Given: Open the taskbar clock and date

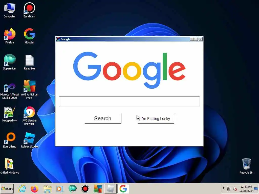Looking at the screenshot, I should click(x=246, y=189).
